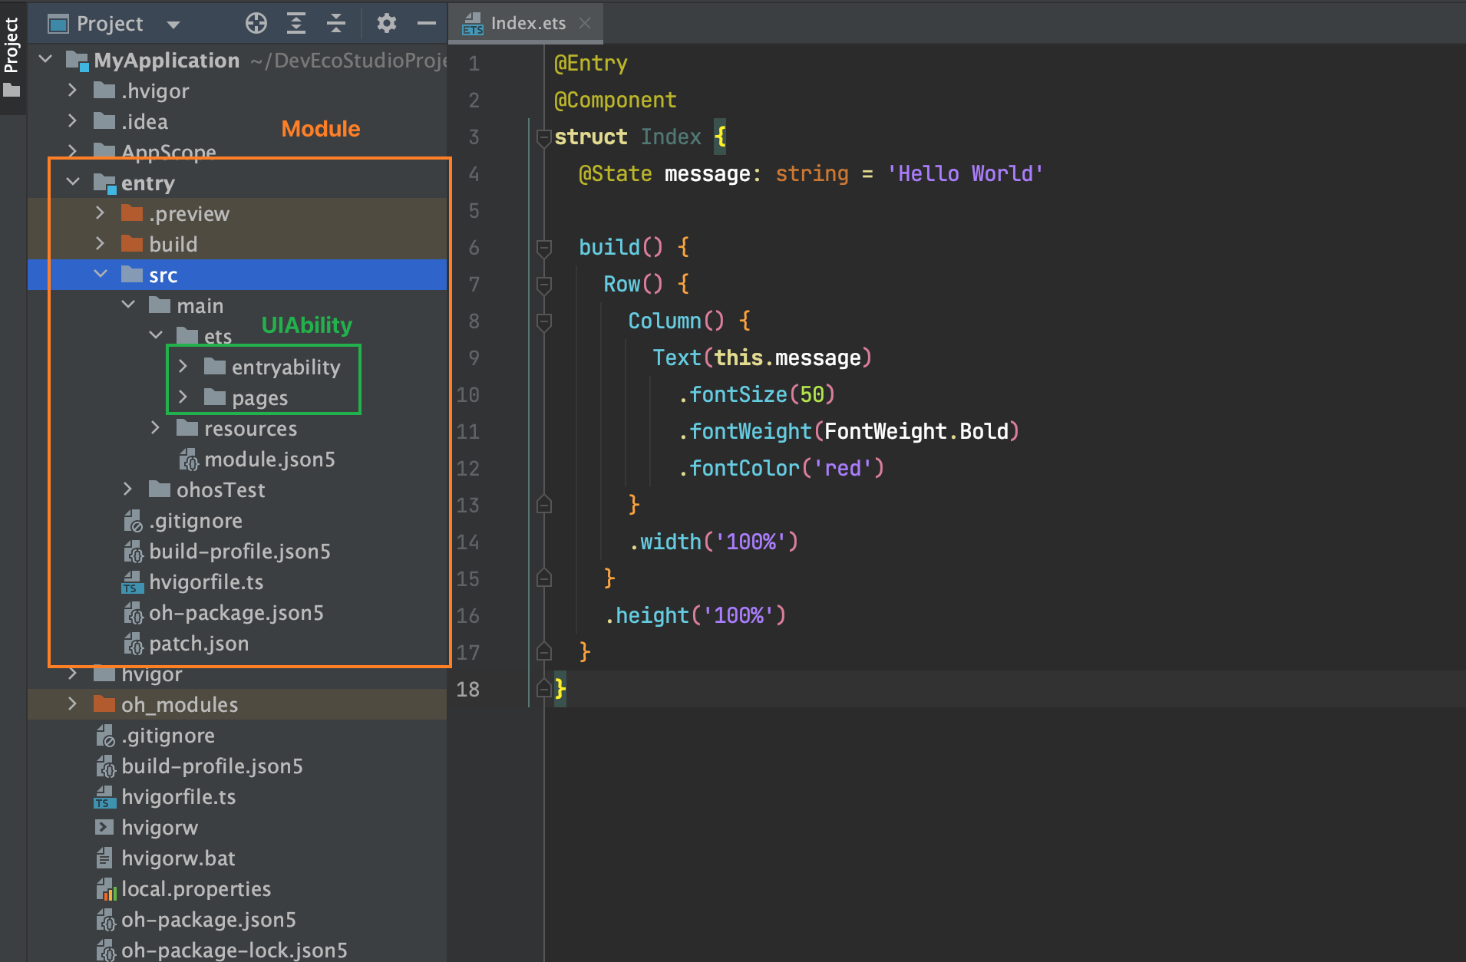
Task: Select the entry build-profile.json5 file icon
Action: coord(133,552)
